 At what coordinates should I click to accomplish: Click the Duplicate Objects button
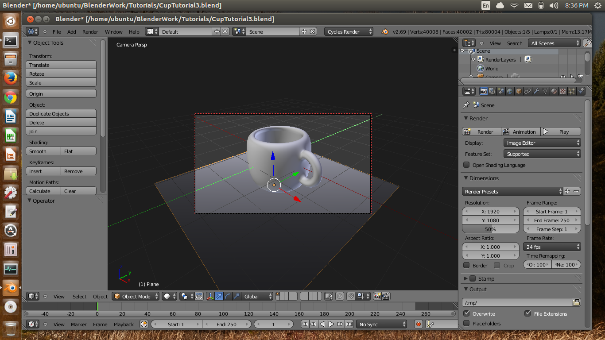(61, 113)
